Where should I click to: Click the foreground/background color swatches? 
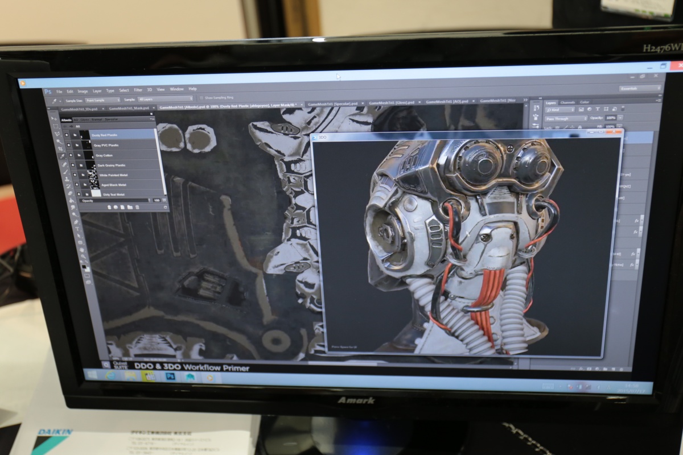85,268
